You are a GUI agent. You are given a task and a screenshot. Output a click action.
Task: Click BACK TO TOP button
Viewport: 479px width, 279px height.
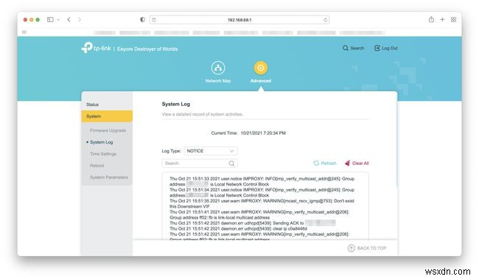tap(367, 248)
